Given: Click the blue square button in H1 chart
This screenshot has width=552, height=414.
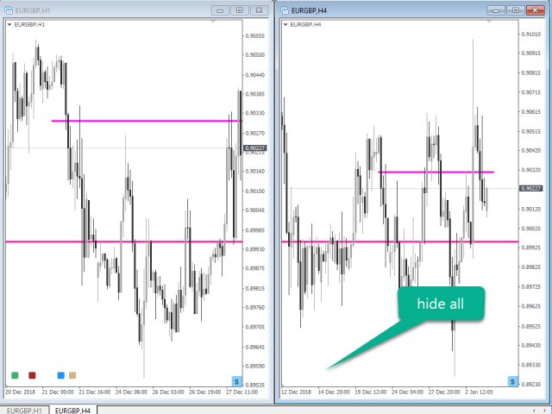Looking at the screenshot, I should [61, 375].
